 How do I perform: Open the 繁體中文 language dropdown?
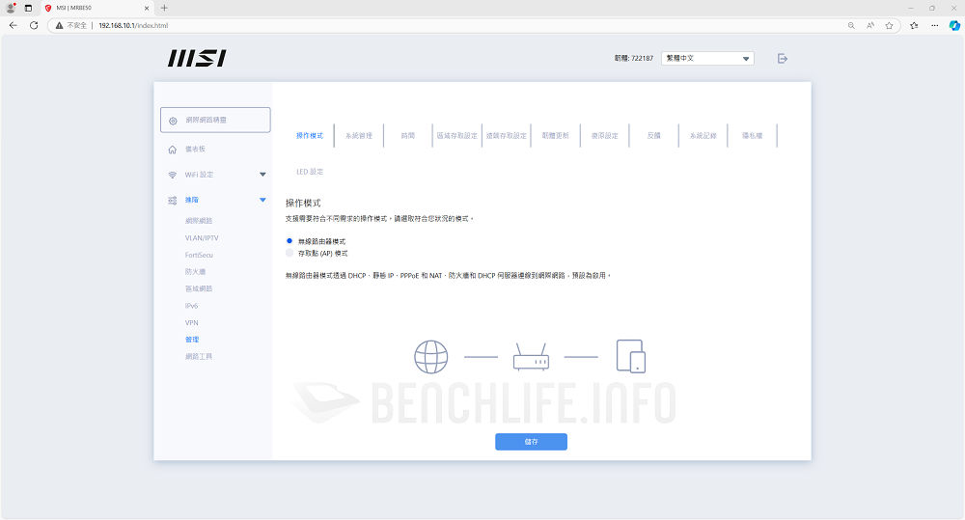point(707,59)
